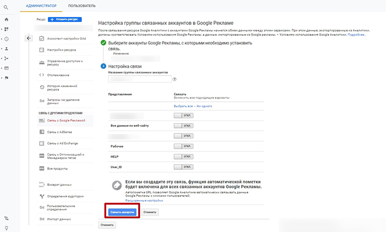Open Customization dashboards icon in left rail

pos(6,29)
